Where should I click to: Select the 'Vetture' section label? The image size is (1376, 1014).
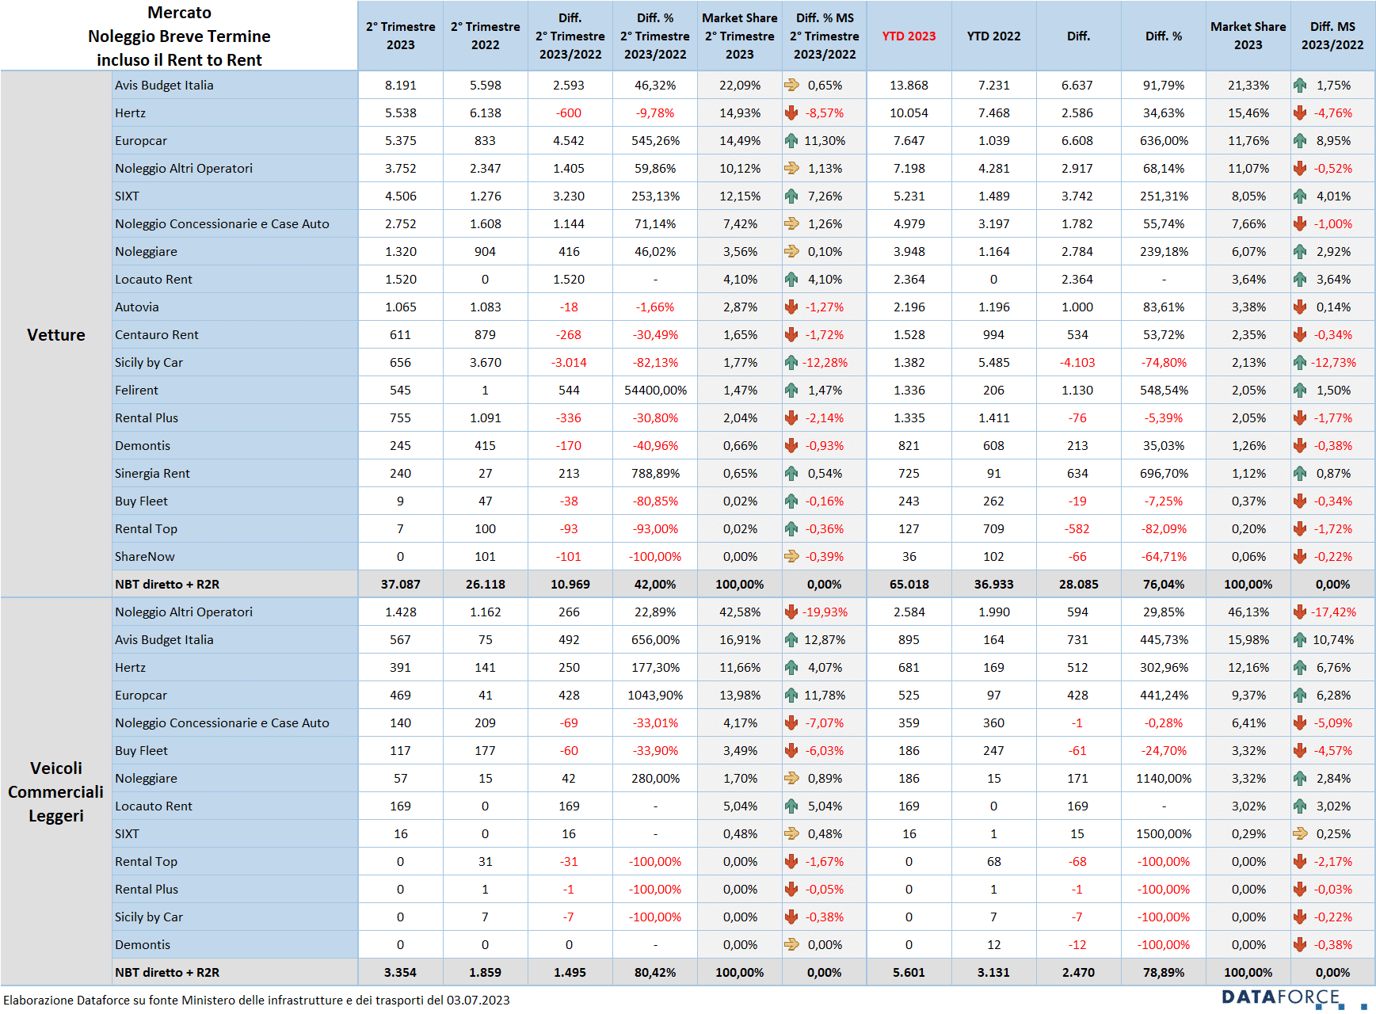click(55, 334)
